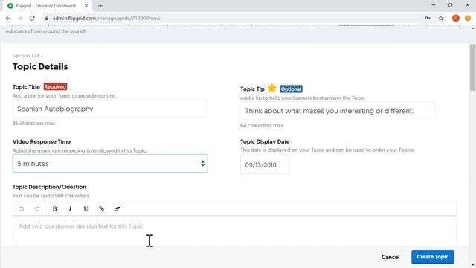Click into Topic Description text area
Screen dimensions: 476x268
click(235, 231)
